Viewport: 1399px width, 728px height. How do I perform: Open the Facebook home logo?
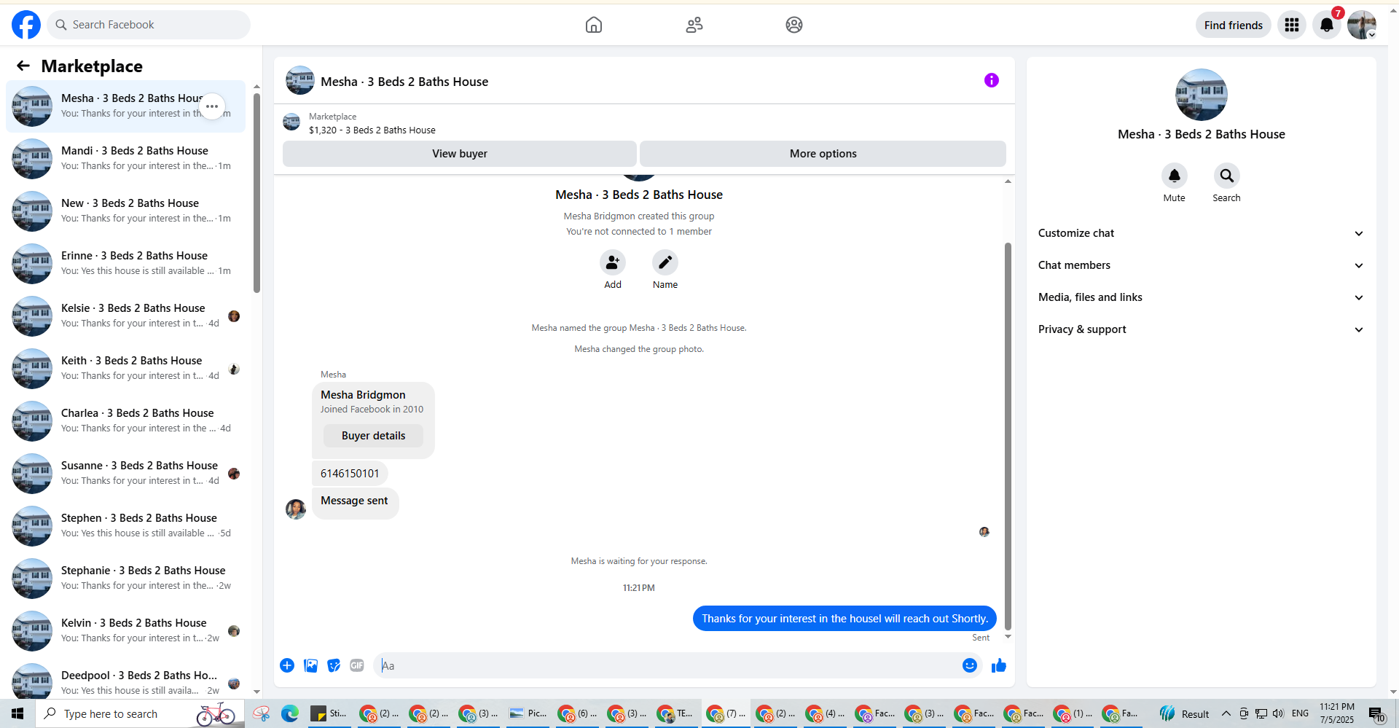click(x=26, y=25)
